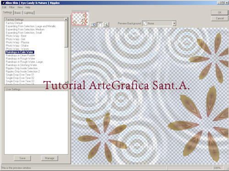Open the Filter menu

click(x=12, y=7)
